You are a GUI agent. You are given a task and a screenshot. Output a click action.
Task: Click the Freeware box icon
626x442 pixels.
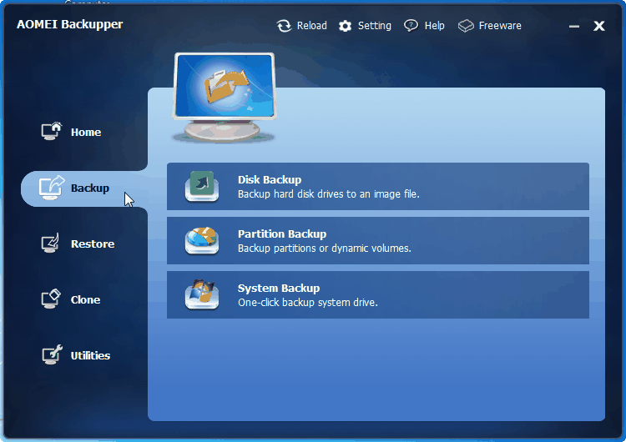tap(466, 26)
